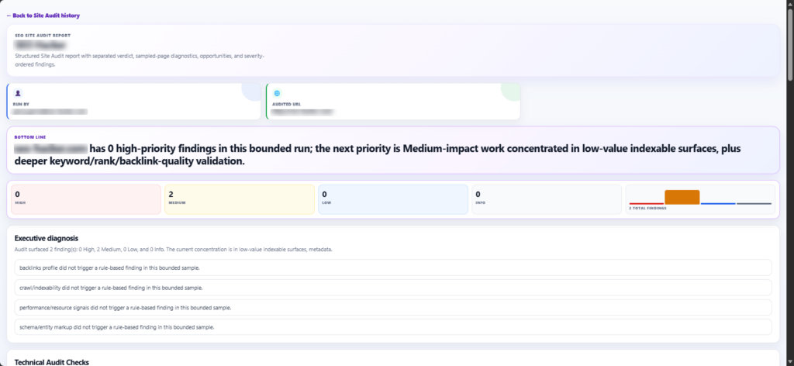Click the Run By label
This screenshot has width=794, height=366.
(21, 104)
